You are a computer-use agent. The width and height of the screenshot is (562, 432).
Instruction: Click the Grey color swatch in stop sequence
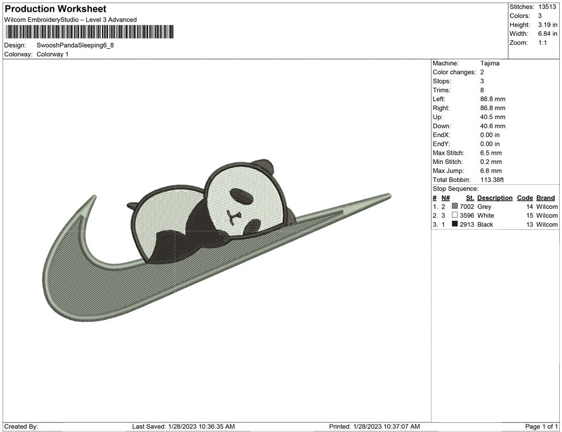(x=455, y=206)
